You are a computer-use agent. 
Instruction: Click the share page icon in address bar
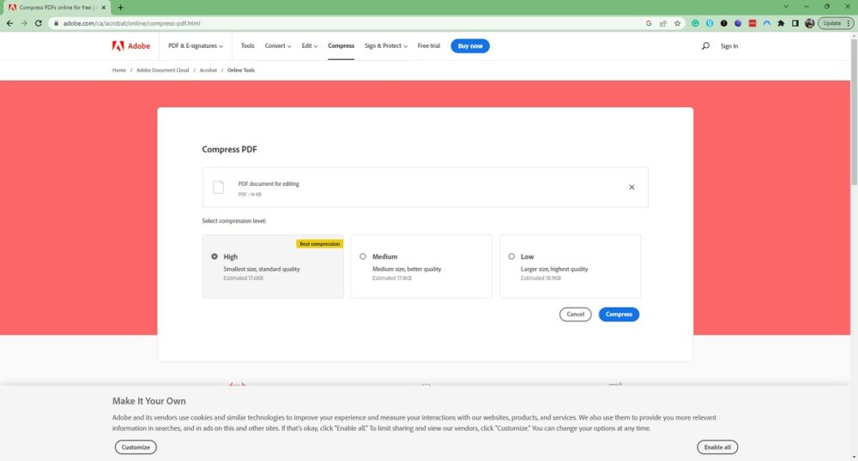[x=662, y=23]
